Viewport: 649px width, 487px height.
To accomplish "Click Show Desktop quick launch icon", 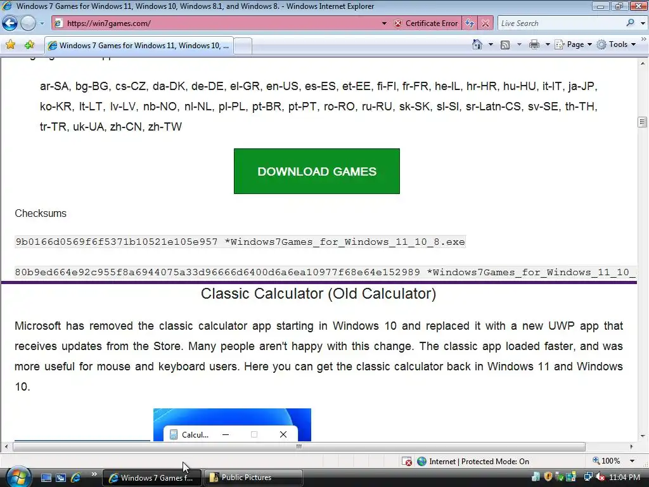I will click(46, 477).
